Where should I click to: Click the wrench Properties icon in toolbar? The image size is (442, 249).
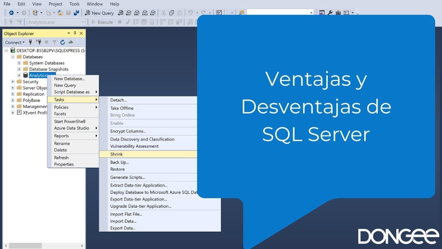point(330,13)
